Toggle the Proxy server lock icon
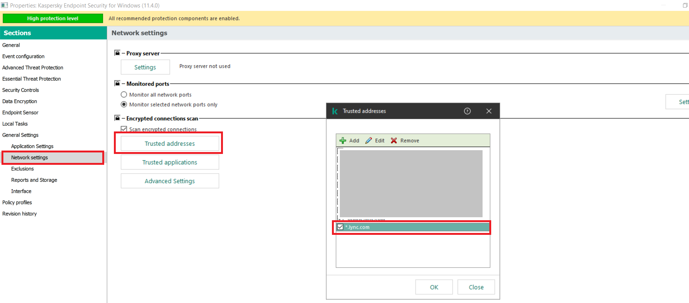The width and height of the screenshot is (689, 303). click(117, 53)
